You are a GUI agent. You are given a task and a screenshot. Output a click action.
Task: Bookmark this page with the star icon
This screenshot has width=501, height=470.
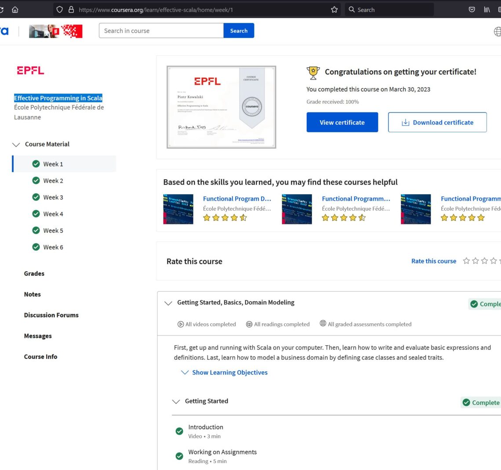(x=334, y=10)
